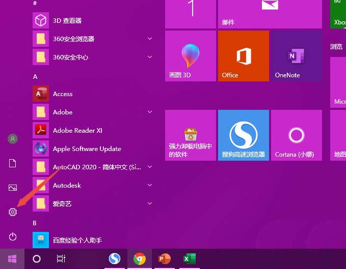Select the 爱奇艺 folder entry
The width and height of the screenshot is (346, 269).
click(93, 203)
